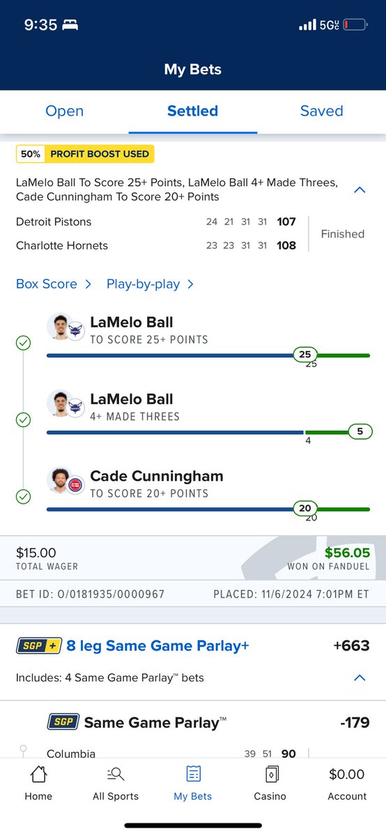Collapse the 4 Same Game Parlay bets chevron

360,678
